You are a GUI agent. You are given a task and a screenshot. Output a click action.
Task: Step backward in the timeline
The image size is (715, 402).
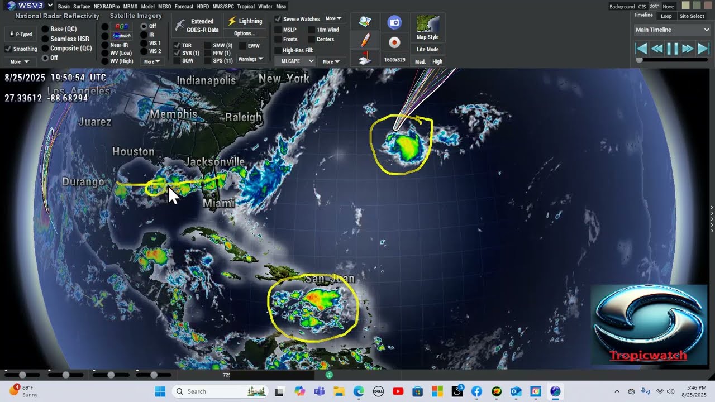click(657, 49)
